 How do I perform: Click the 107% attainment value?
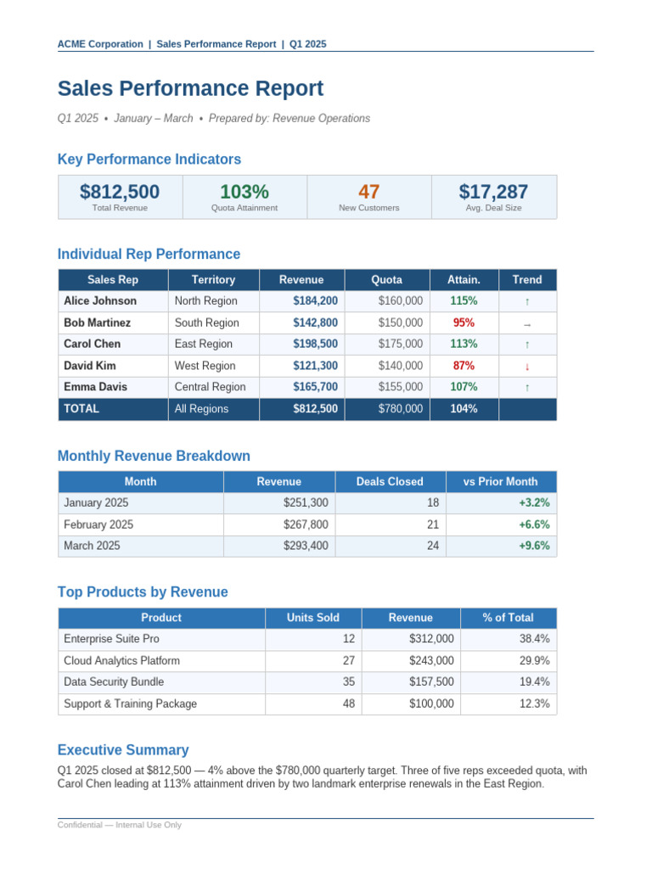pyautogui.click(x=464, y=387)
